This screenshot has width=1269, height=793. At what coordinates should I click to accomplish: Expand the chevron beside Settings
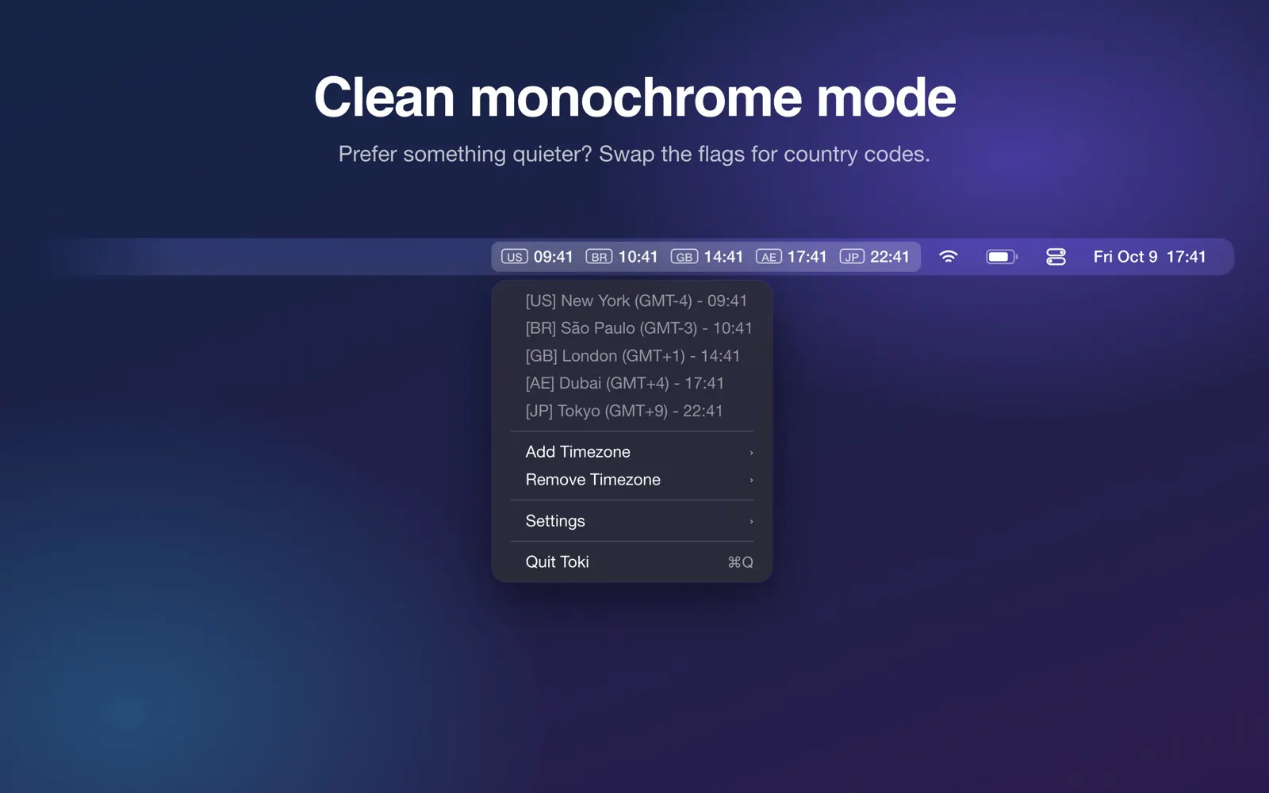coord(751,522)
